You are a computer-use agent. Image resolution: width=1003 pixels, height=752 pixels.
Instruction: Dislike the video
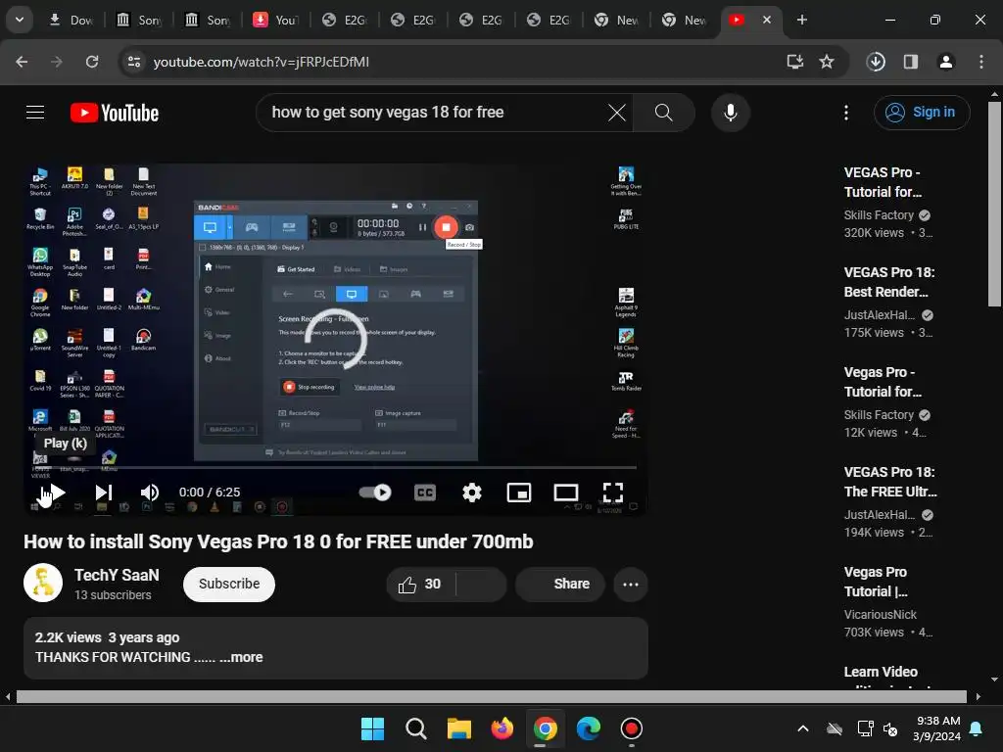click(481, 584)
